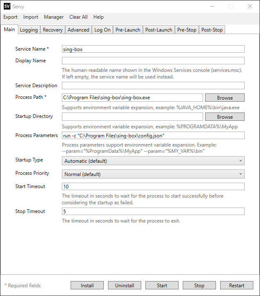Switch to the Recovery tab

(x=53, y=30)
